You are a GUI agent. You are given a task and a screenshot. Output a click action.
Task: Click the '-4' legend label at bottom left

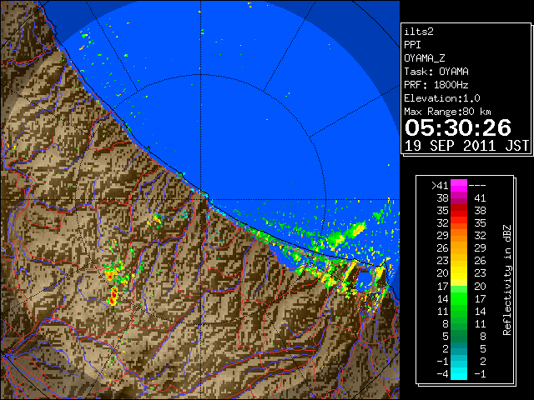click(442, 373)
